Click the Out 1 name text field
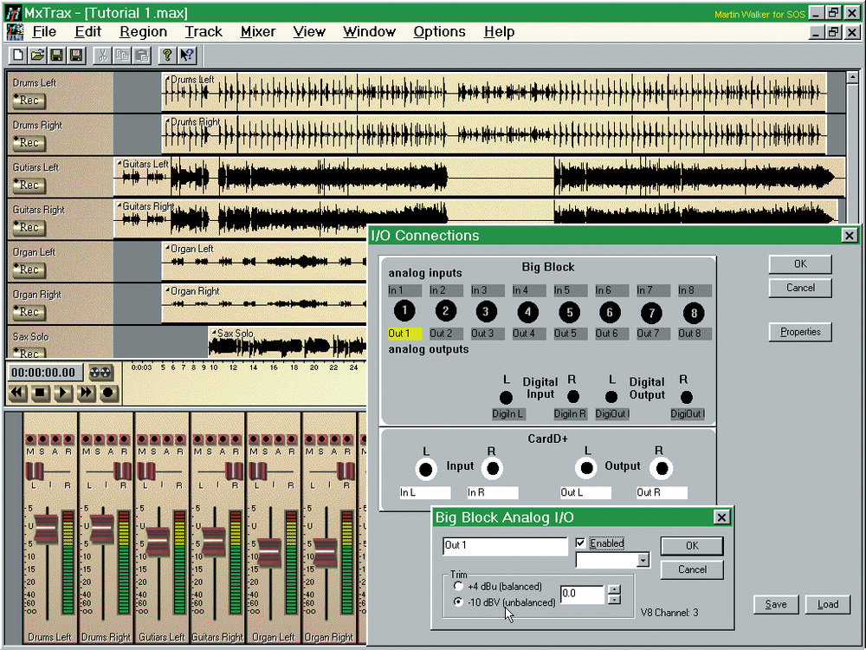Image resolution: width=866 pixels, height=650 pixels. pos(504,546)
